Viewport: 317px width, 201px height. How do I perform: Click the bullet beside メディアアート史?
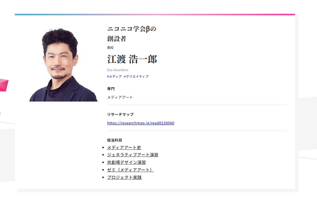click(x=103, y=148)
